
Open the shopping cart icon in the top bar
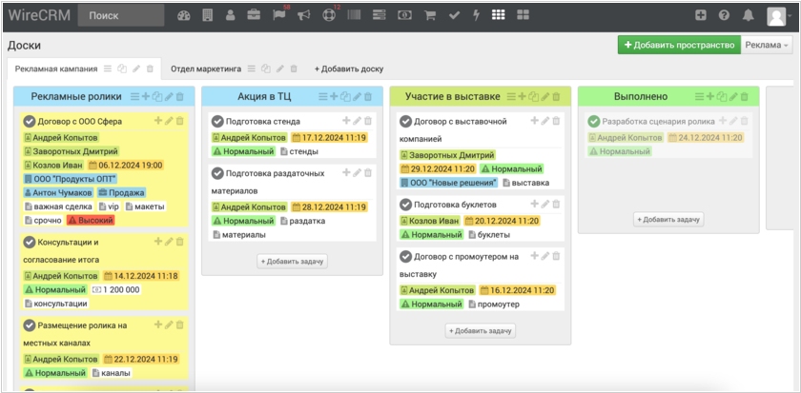tap(430, 15)
